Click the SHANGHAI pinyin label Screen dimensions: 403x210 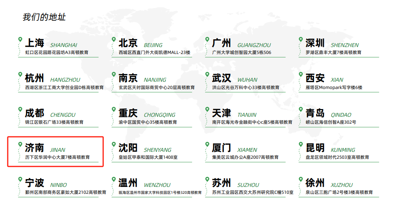[x=64, y=45]
